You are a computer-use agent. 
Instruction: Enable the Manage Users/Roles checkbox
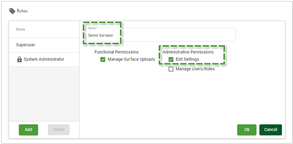click(171, 69)
